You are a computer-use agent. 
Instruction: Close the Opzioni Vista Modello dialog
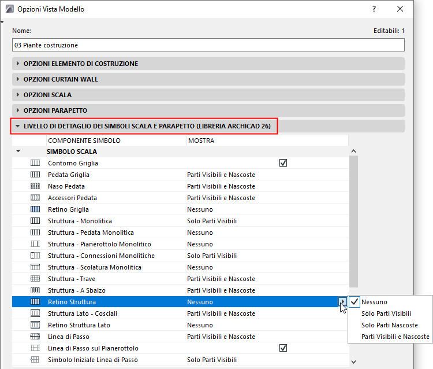click(x=400, y=9)
